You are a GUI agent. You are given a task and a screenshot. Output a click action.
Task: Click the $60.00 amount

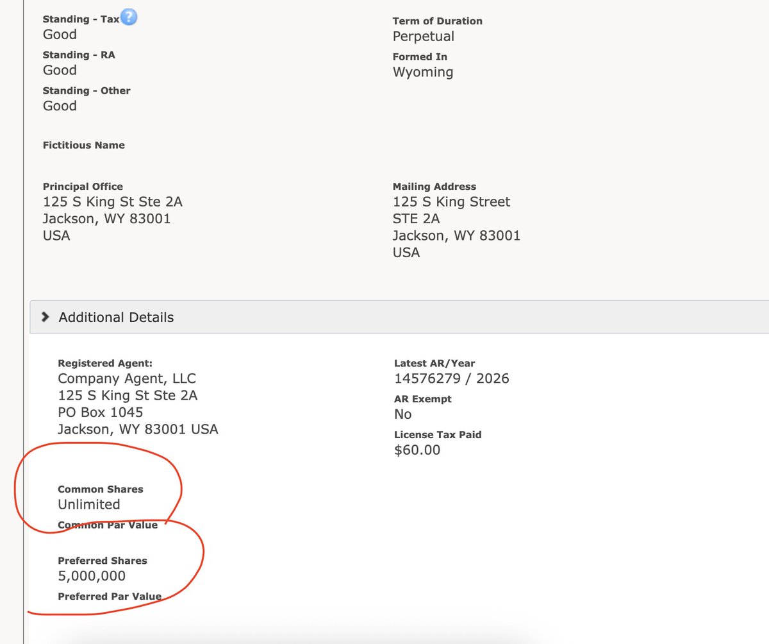pyautogui.click(x=417, y=450)
